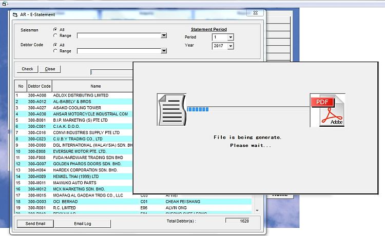Screen dimensions: 385x236
Task: Select the Salesman Range radio button
Action: 55,36
